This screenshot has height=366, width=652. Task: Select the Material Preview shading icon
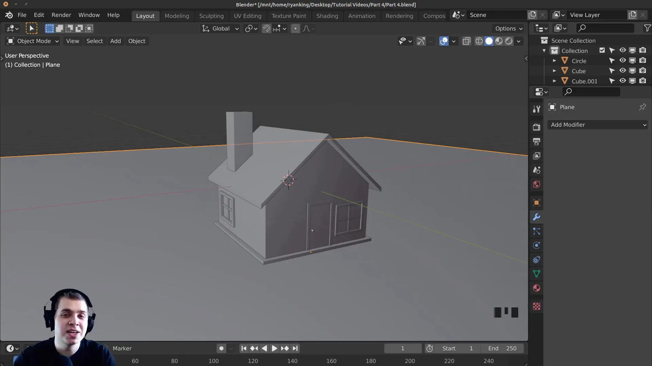point(499,41)
